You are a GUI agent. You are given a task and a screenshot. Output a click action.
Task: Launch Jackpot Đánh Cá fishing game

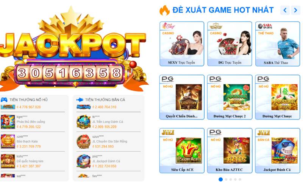click(278, 150)
